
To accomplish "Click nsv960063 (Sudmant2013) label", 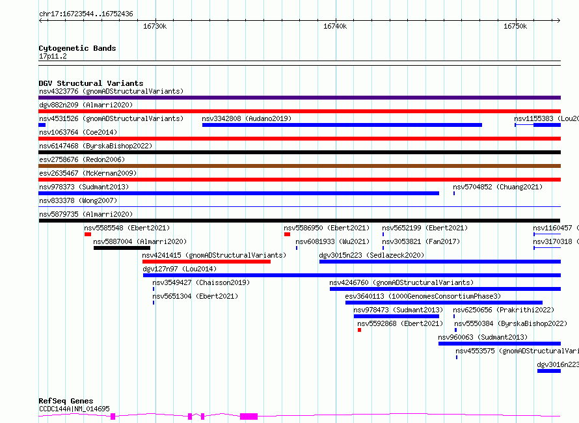I will click(x=483, y=337).
